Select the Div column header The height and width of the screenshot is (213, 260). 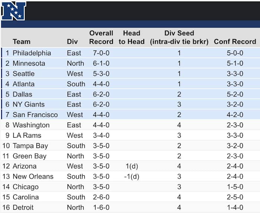tap(72, 42)
